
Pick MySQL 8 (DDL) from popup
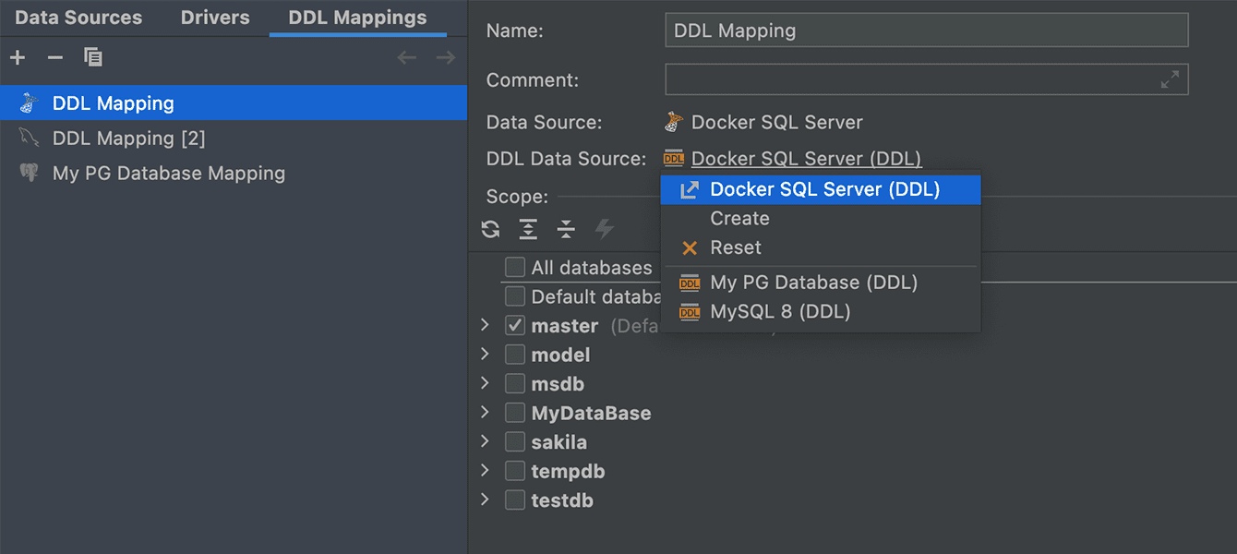(821, 312)
